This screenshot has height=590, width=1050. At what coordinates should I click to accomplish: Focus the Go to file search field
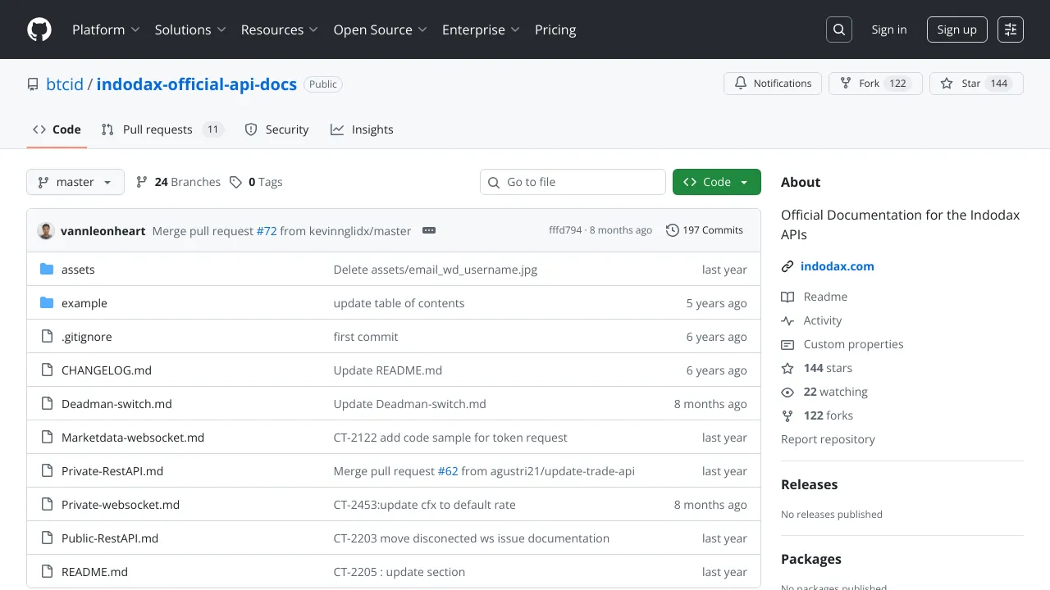573,182
